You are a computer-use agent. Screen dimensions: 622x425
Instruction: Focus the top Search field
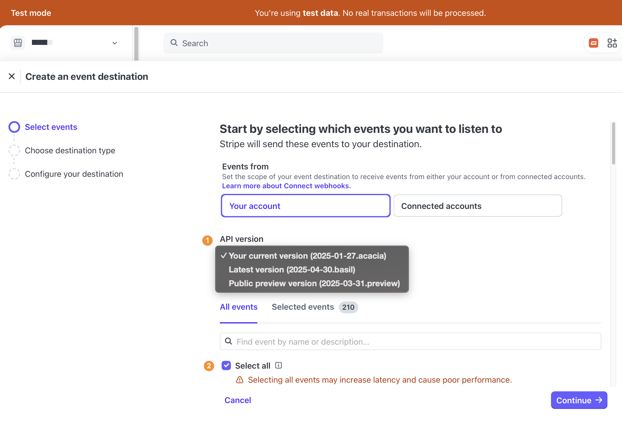click(273, 43)
